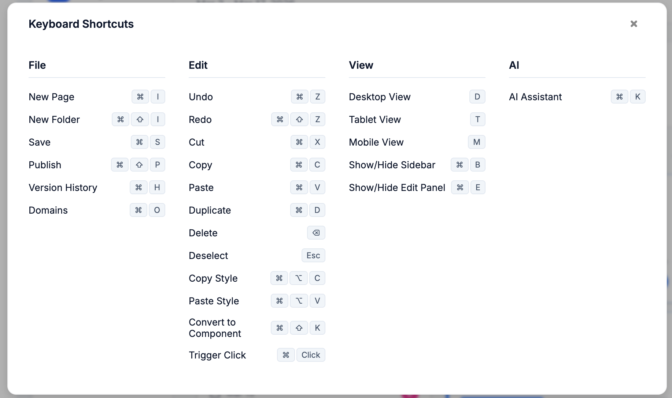672x398 pixels.
Task: Dismiss the Keyboard Shortcuts dialog
Action: (634, 24)
